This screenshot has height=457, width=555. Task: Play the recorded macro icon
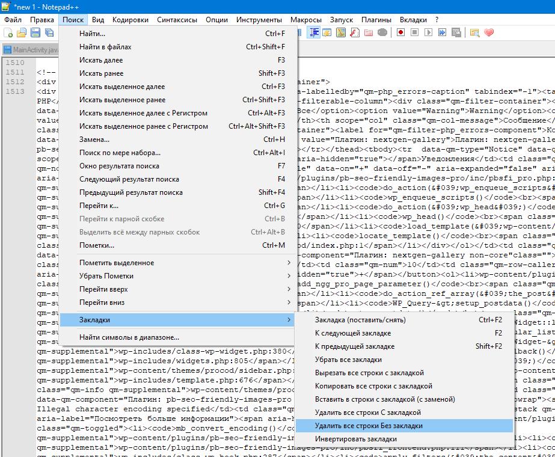428,32
